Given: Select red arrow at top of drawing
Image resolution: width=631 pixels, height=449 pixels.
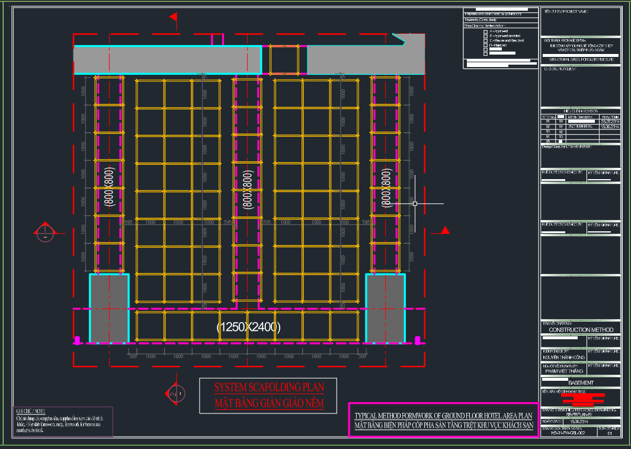Looking at the screenshot, I should pyautogui.click(x=174, y=19).
